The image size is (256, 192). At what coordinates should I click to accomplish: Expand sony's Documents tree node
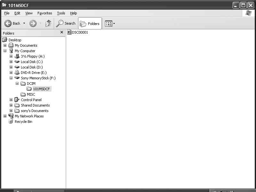[11, 110]
